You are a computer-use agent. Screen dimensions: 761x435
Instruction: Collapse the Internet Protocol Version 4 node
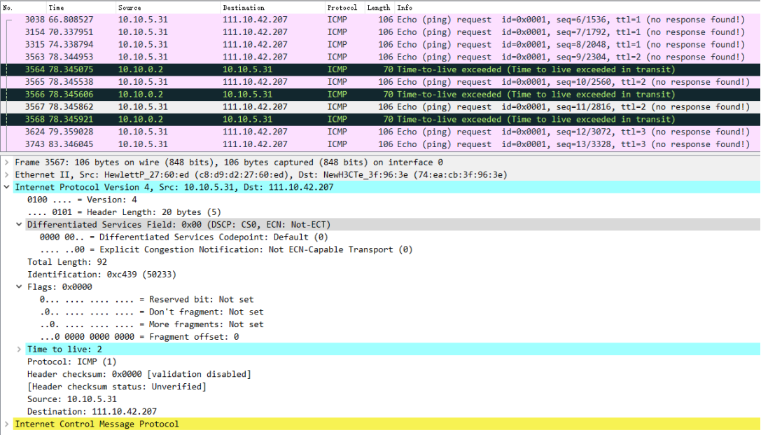pos(7,187)
